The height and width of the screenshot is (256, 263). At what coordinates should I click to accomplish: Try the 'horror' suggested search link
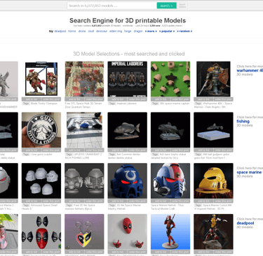pos(72,31)
